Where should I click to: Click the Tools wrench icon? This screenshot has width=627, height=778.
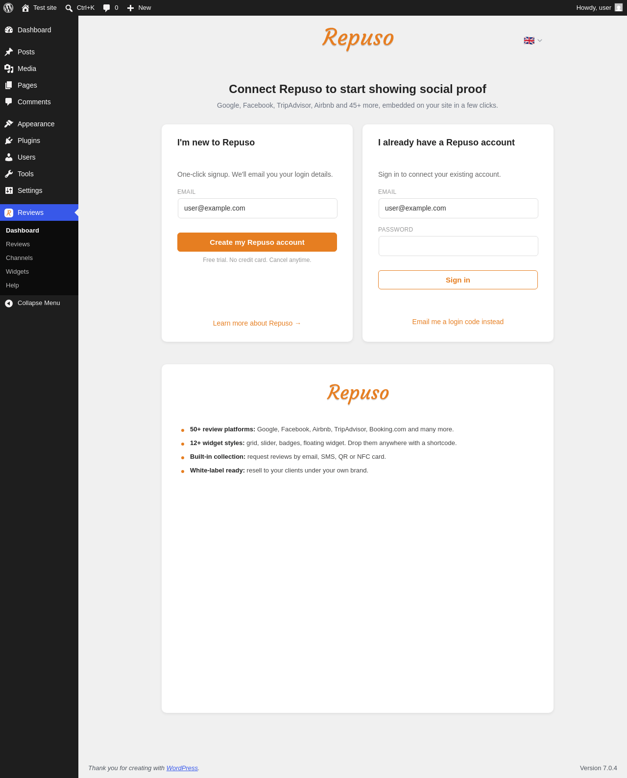[x=9, y=174]
